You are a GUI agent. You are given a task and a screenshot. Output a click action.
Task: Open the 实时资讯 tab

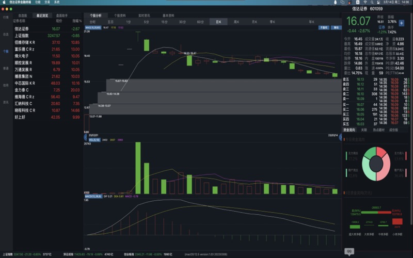[x=144, y=15]
